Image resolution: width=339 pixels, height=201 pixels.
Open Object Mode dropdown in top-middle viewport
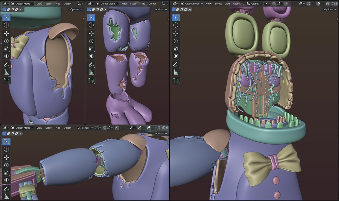(x=107, y=4)
